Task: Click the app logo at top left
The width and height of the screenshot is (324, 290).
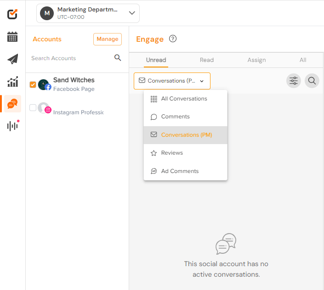Action: click(12, 14)
